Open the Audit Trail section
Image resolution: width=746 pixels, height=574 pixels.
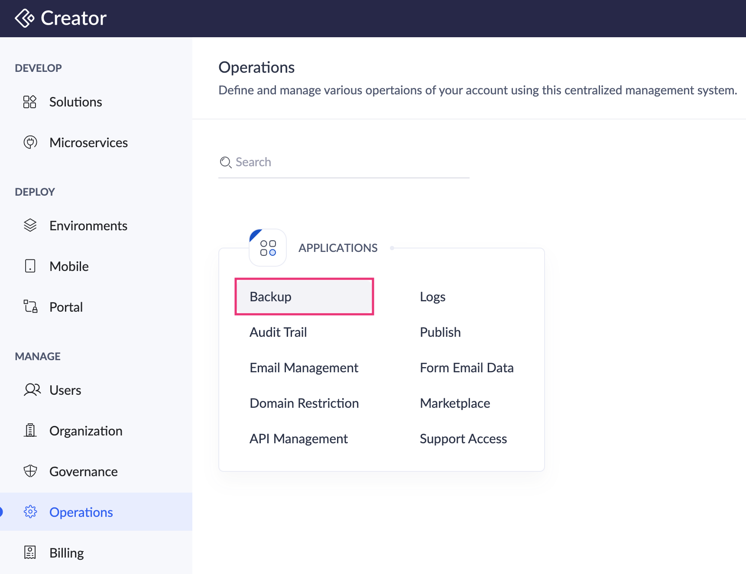[x=278, y=332]
